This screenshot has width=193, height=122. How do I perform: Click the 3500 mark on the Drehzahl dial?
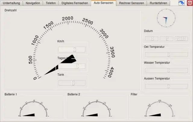112,52
